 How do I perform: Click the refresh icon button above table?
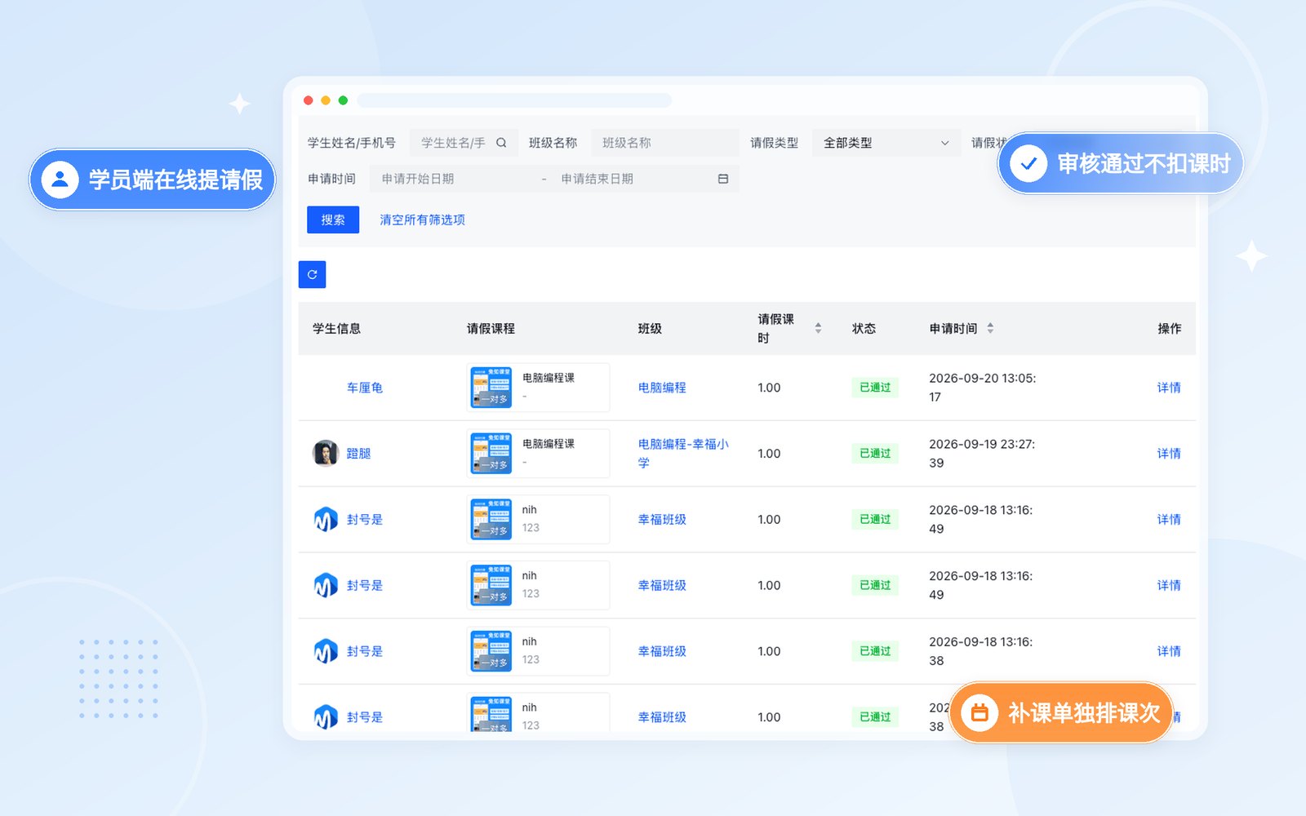tap(312, 275)
